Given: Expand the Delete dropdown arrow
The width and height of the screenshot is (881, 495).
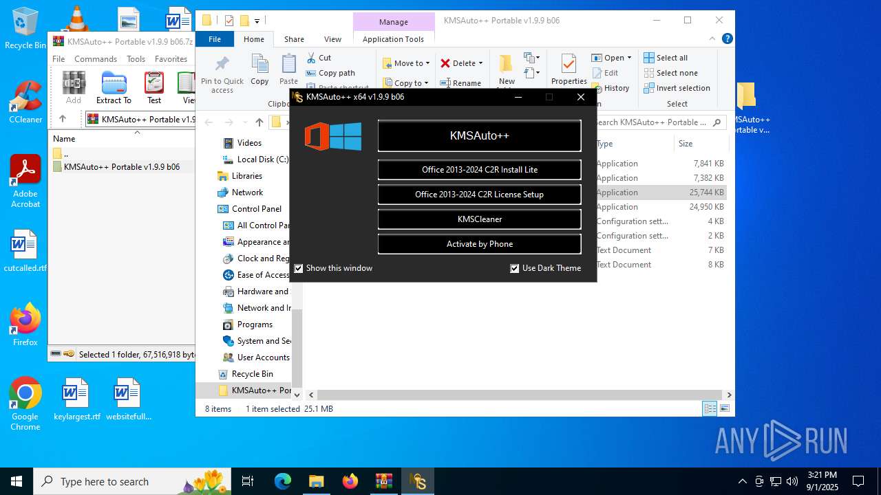Looking at the screenshot, I should tap(480, 63).
